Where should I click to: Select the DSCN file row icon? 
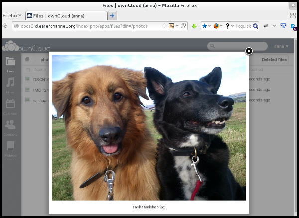tap(28, 79)
